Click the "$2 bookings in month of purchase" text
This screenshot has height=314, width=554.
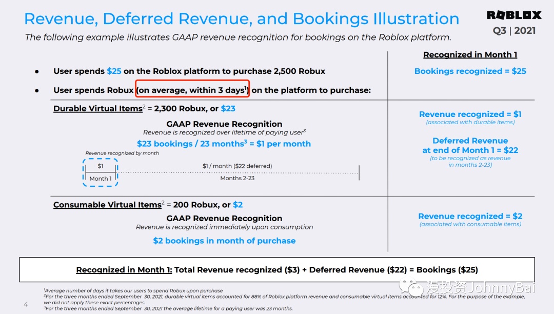[224, 241]
